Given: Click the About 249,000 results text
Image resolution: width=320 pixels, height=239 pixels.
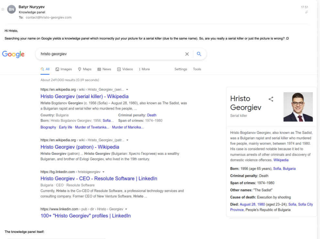Looking at the screenshot, I should click(x=70, y=80).
